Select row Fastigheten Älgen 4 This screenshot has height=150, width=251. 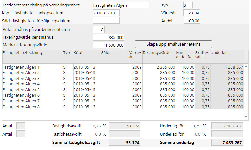click(x=123, y=84)
